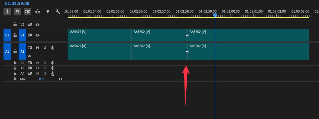This screenshot has height=119, width=319.
Task: Toggle V2 track lock
Action: pyautogui.click(x=15, y=25)
